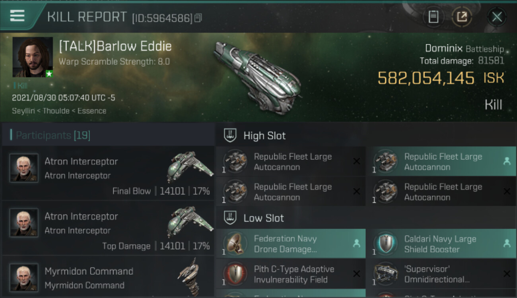Open the hamburger menu in the header
Screen dimensions: 517x298
[17, 16]
